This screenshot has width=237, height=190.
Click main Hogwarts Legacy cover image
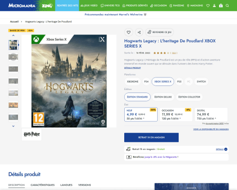(x=69, y=81)
